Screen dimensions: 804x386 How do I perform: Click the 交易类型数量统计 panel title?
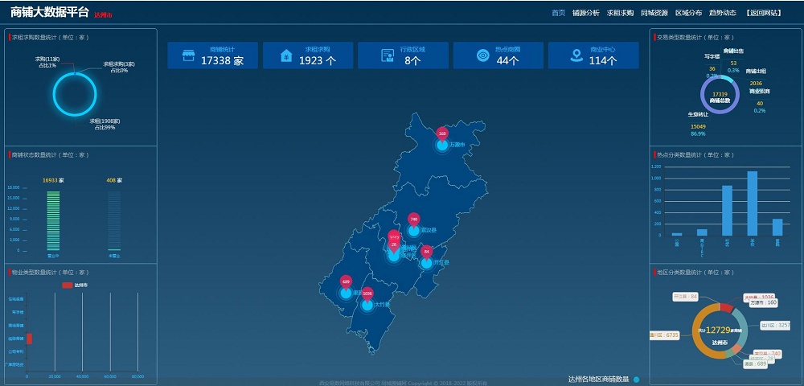[x=695, y=38]
